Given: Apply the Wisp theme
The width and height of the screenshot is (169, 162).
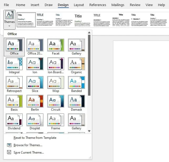Looking at the screenshot, I should 56,84.
